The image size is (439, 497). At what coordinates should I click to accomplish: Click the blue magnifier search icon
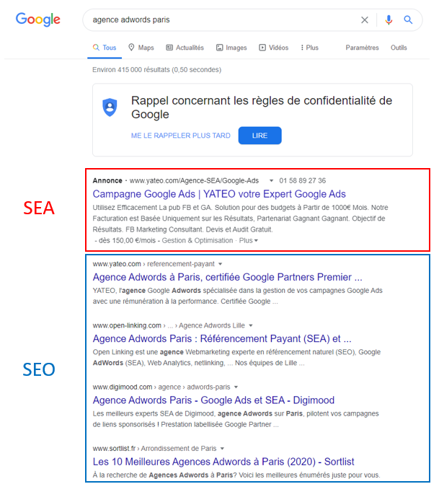coord(408,20)
